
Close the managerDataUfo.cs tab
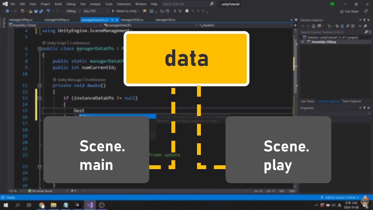[x=117, y=20]
